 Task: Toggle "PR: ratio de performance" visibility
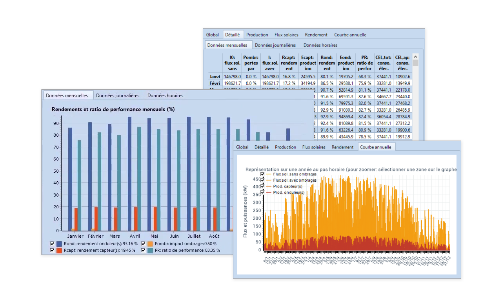click(x=144, y=250)
